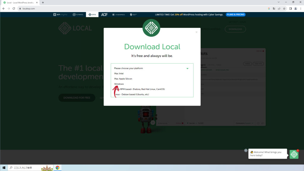The image size is (304, 171).
Task: Open the Flywheel site link
Action: click(78, 15)
